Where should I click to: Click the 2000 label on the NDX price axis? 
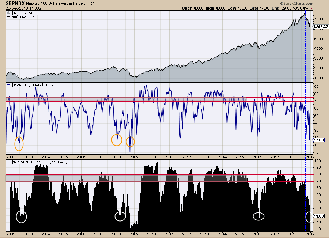pyautogui.click(x=318, y=68)
